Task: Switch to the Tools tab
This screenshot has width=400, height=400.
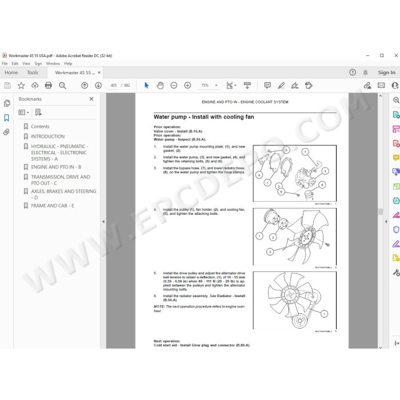Action: point(33,73)
